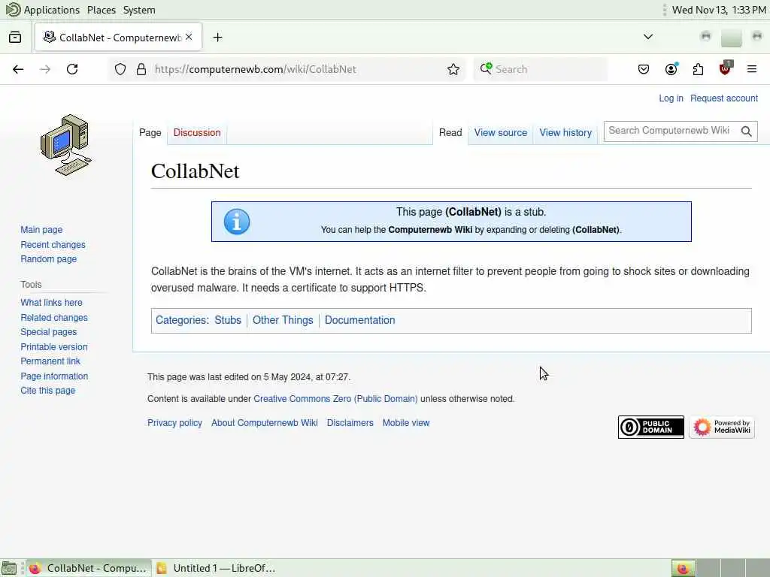Screen dimensions: 770x577
Task: Go to Main page in sidebar
Action: 41,230
